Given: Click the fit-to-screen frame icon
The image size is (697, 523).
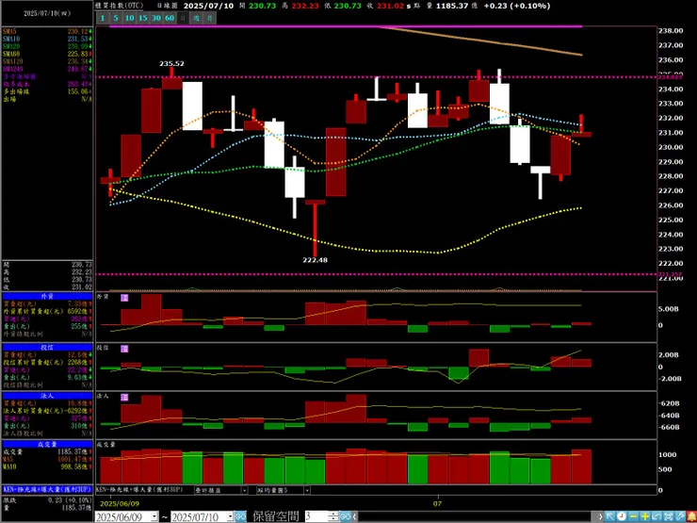Looking at the screenshot, I should (668, 516).
